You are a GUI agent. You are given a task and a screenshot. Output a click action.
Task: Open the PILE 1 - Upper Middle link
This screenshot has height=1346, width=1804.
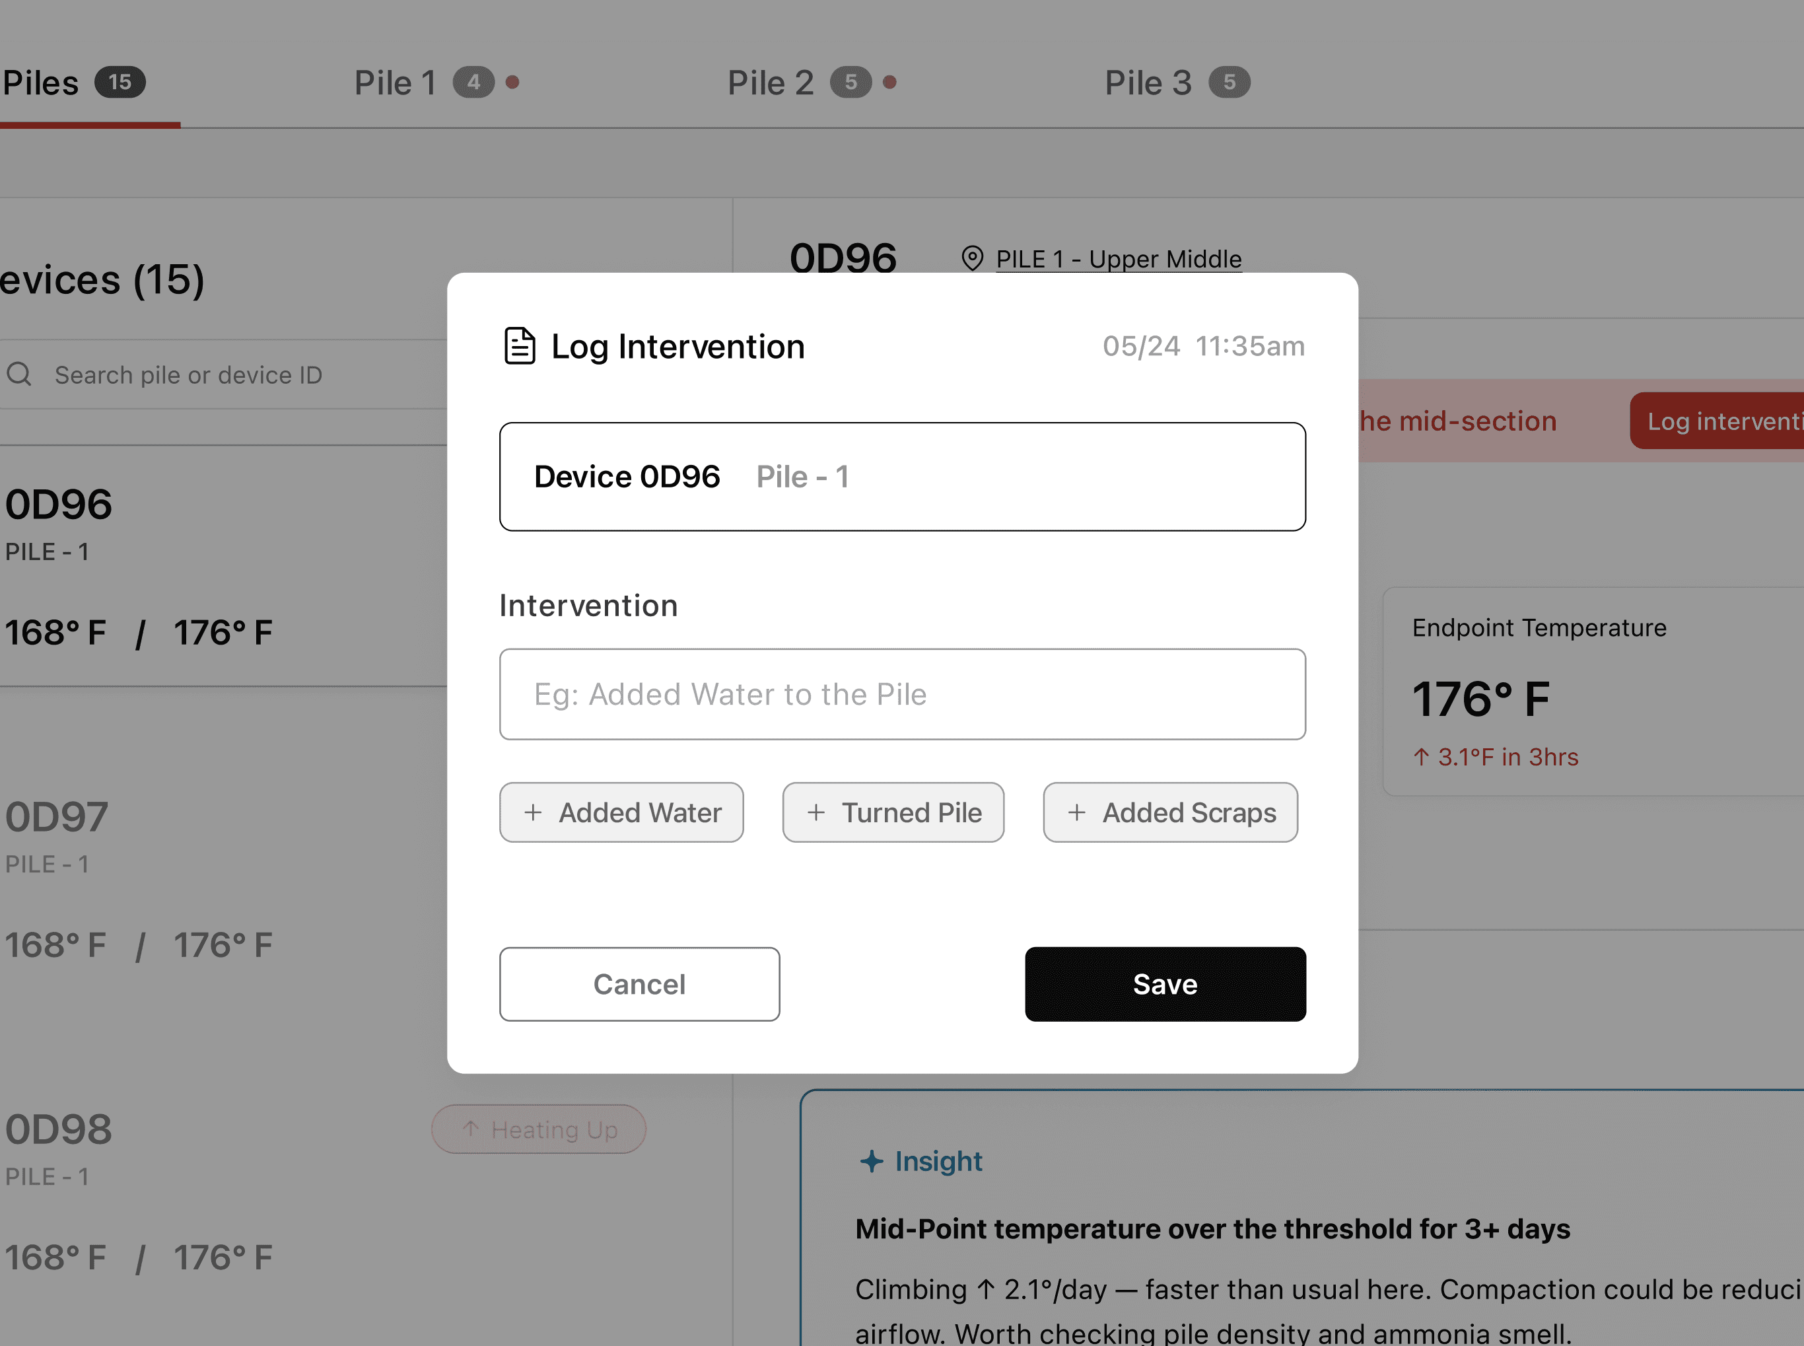1118,259
